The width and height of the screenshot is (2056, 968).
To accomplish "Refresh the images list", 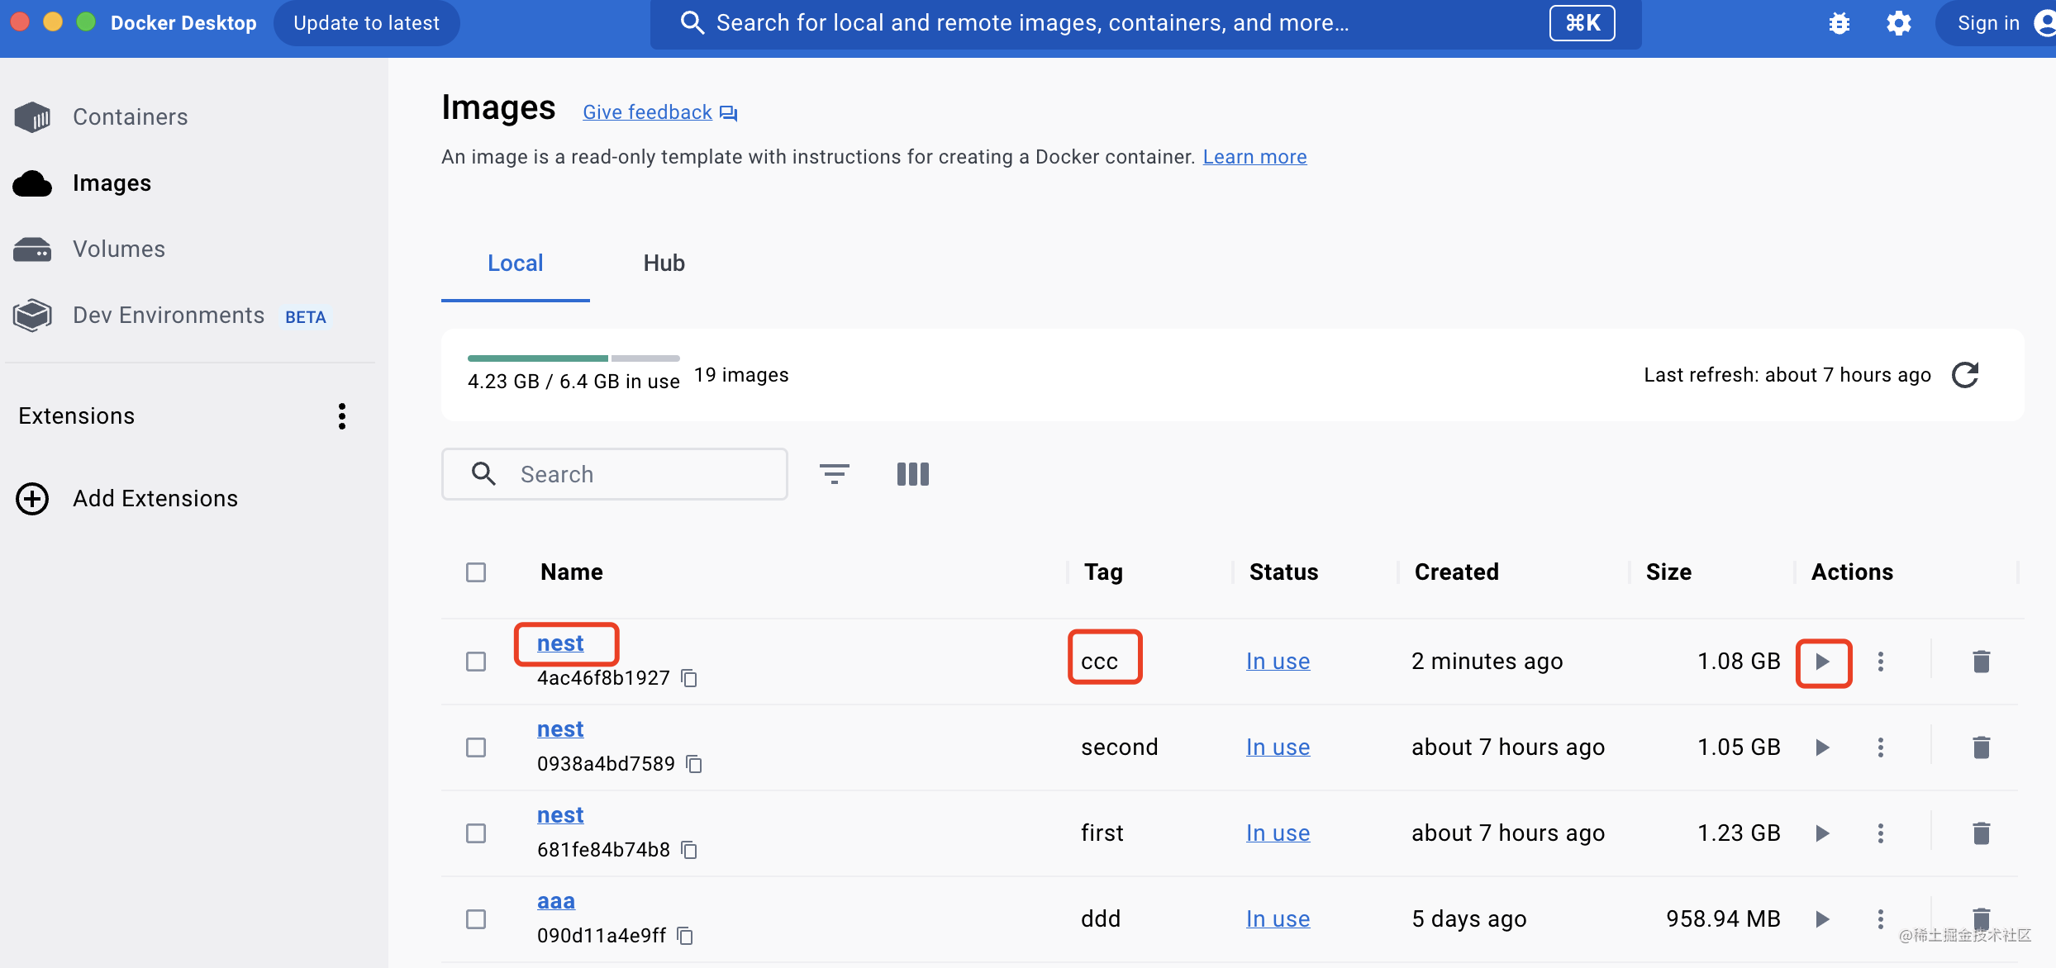I will 1965,375.
